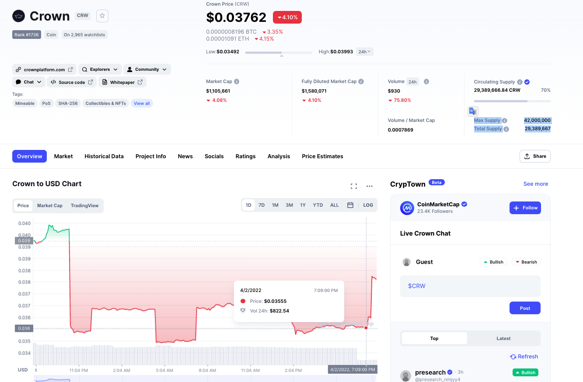Focus the $CRW chat input field
Viewport: 583px width, 382px height.
tap(470, 286)
